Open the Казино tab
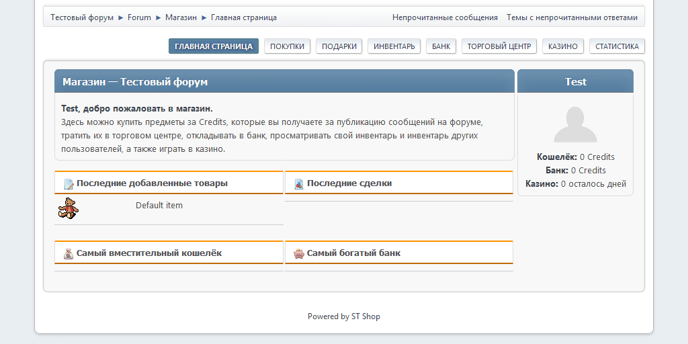This screenshot has height=344, width=688. point(563,46)
